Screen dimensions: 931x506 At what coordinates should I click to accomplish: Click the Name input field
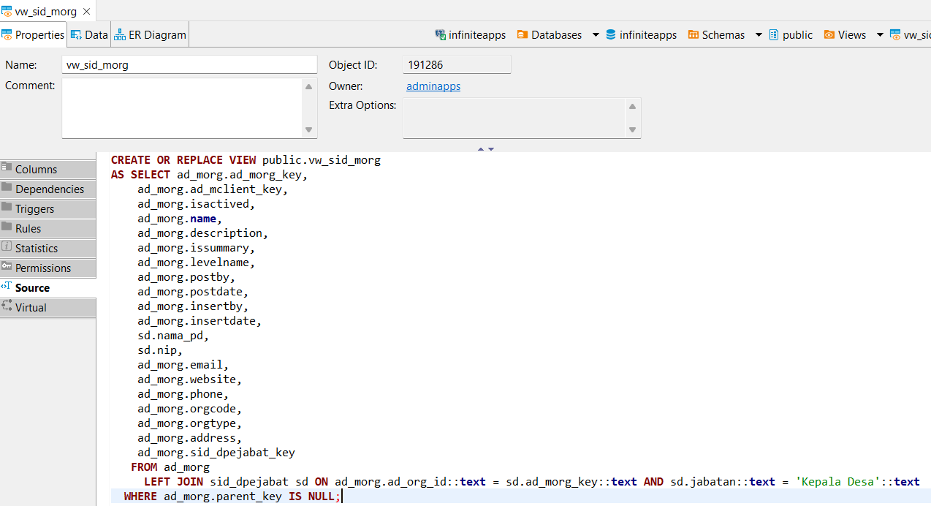[189, 65]
